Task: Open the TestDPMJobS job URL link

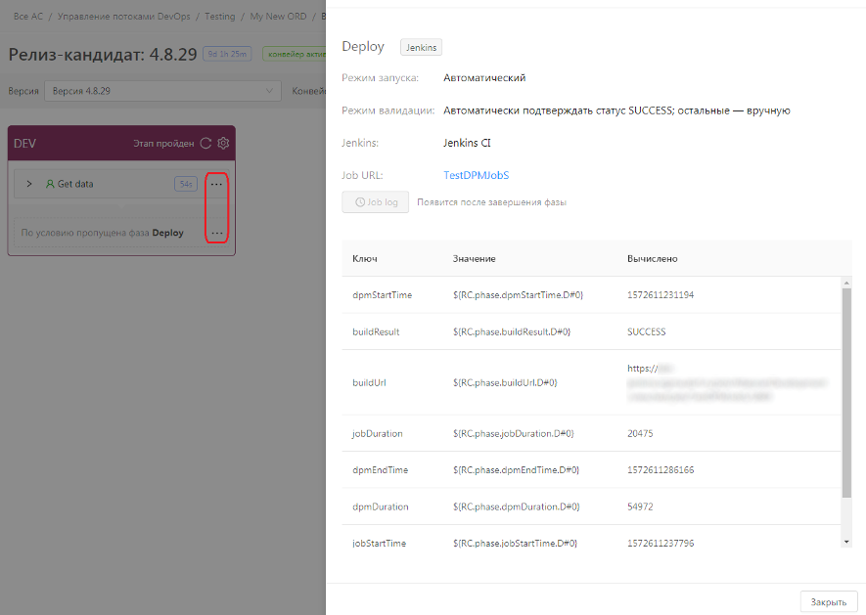Action: [x=476, y=175]
